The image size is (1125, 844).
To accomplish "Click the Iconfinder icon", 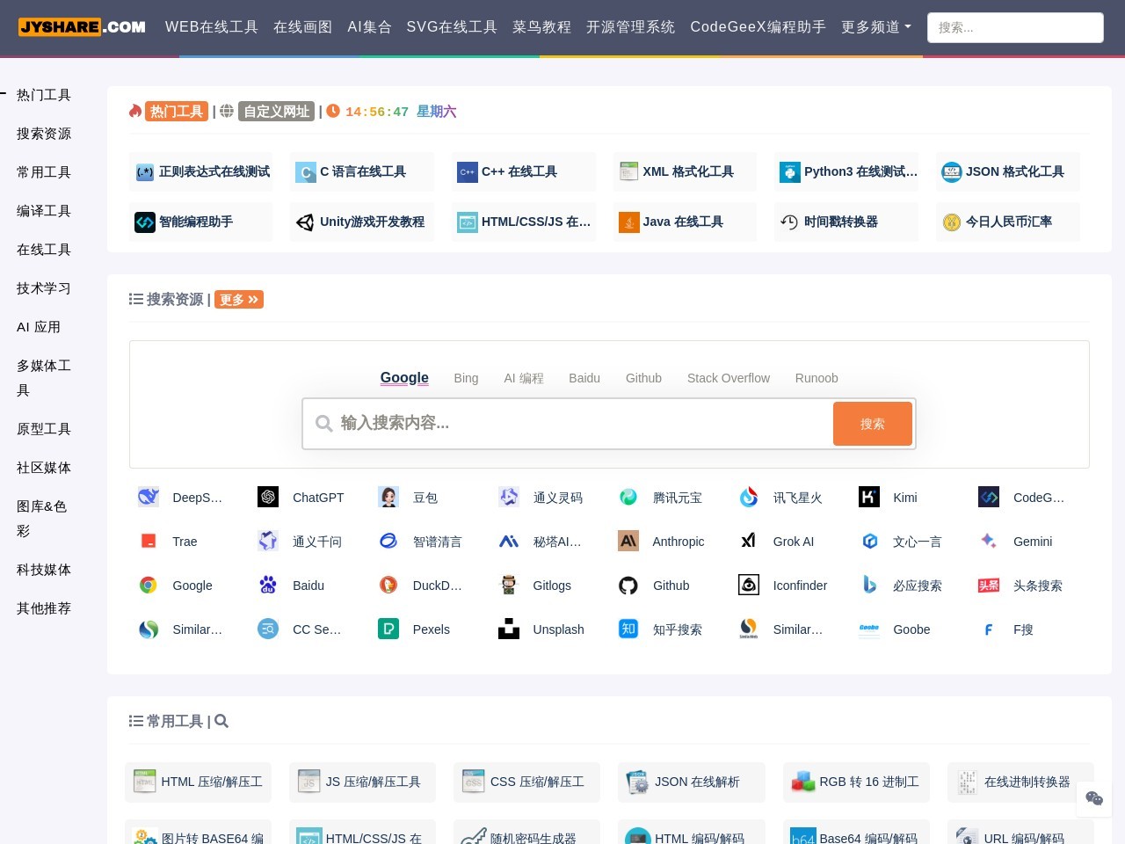I will tap(749, 585).
